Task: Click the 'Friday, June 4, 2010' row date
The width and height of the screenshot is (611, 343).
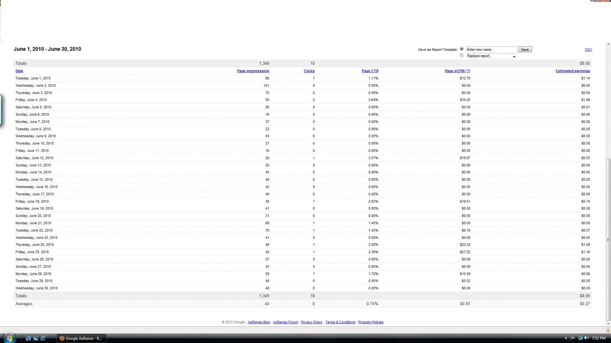Action: (x=31, y=100)
